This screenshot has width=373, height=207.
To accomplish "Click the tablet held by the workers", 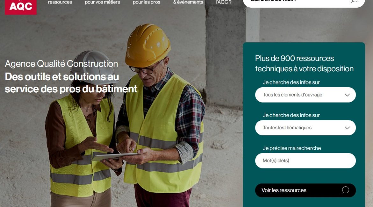I will pos(114,157).
